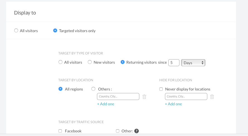Click trash icon beside hide-location field

[212, 97]
